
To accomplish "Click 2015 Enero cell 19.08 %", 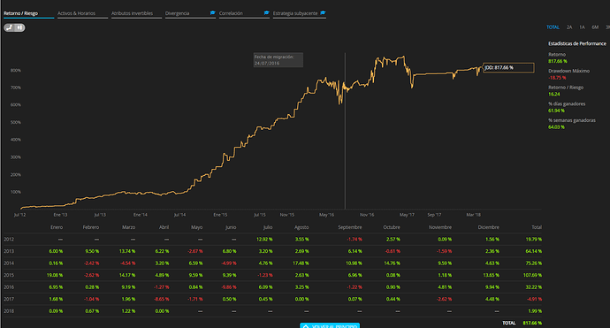I will pyautogui.click(x=55, y=275).
